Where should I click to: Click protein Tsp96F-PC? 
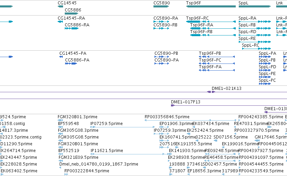tap(210, 60)
